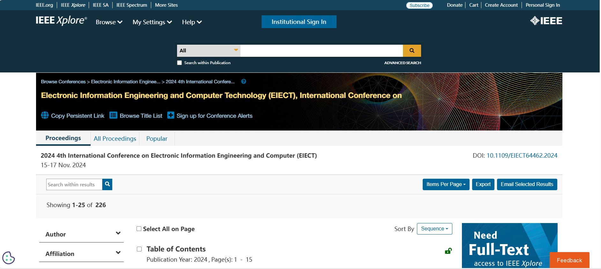The width and height of the screenshot is (601, 269).
Task: Open More Sites menu
Action: [x=166, y=5]
